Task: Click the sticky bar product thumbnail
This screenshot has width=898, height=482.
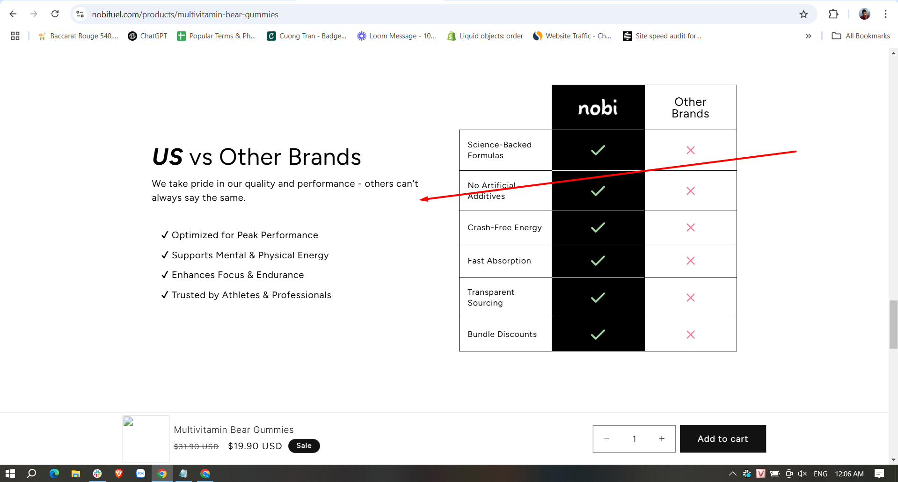Action: coord(146,439)
